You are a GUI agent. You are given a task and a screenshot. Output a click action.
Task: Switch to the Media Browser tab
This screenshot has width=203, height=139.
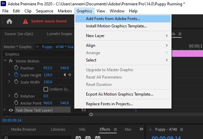23,129
